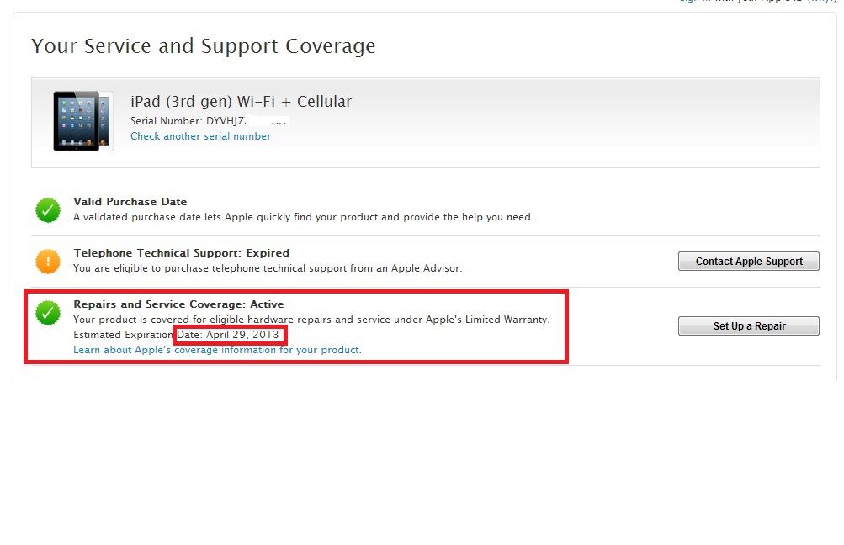The height and width of the screenshot is (545, 844).
Task: Open Learn about Apple's coverage information link
Action: point(217,350)
